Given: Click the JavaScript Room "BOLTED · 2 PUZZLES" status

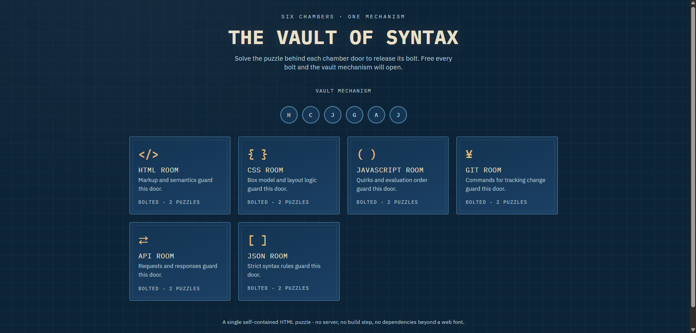Looking at the screenshot, I should coord(387,202).
